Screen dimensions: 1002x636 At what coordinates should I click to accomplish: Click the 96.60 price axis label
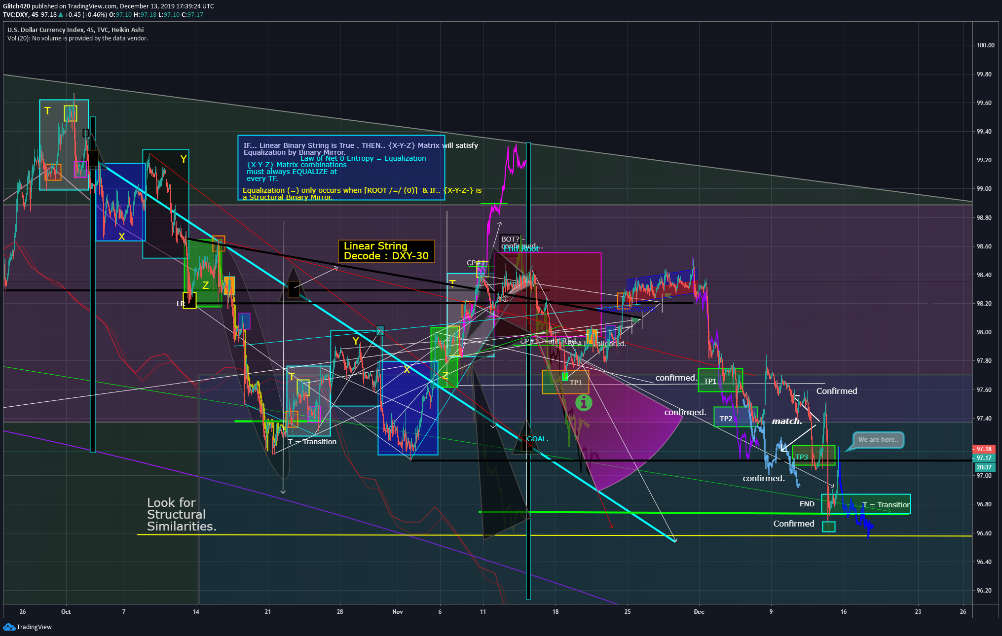(984, 533)
